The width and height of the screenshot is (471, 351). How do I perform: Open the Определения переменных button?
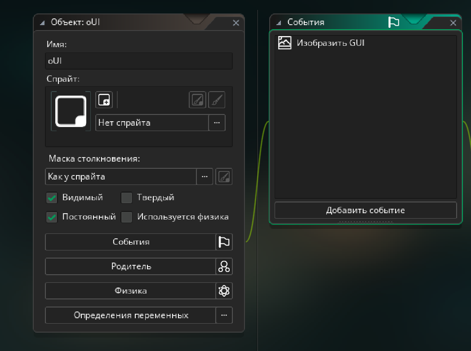click(x=130, y=316)
